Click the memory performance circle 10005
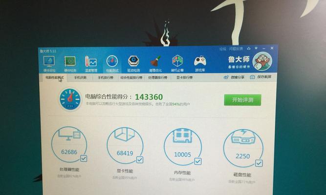Viewport: 326px width, 195px height. coord(183,147)
